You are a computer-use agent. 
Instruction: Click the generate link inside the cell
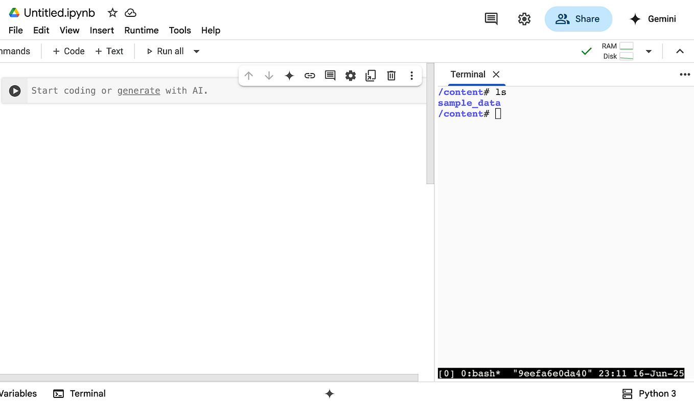[x=138, y=90]
